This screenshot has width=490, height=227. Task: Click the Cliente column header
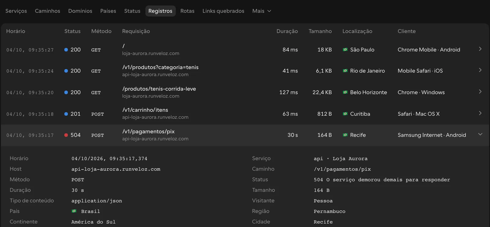click(407, 31)
